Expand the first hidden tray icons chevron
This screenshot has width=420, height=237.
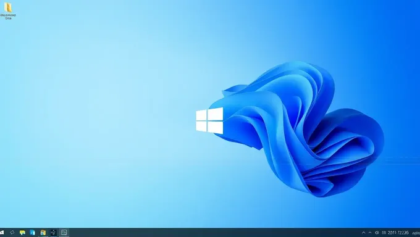click(x=363, y=233)
